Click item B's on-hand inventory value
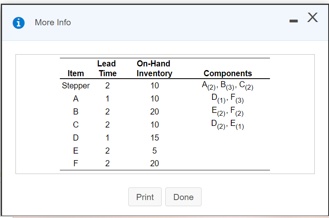Screen dimensions: 329x218 (154, 112)
